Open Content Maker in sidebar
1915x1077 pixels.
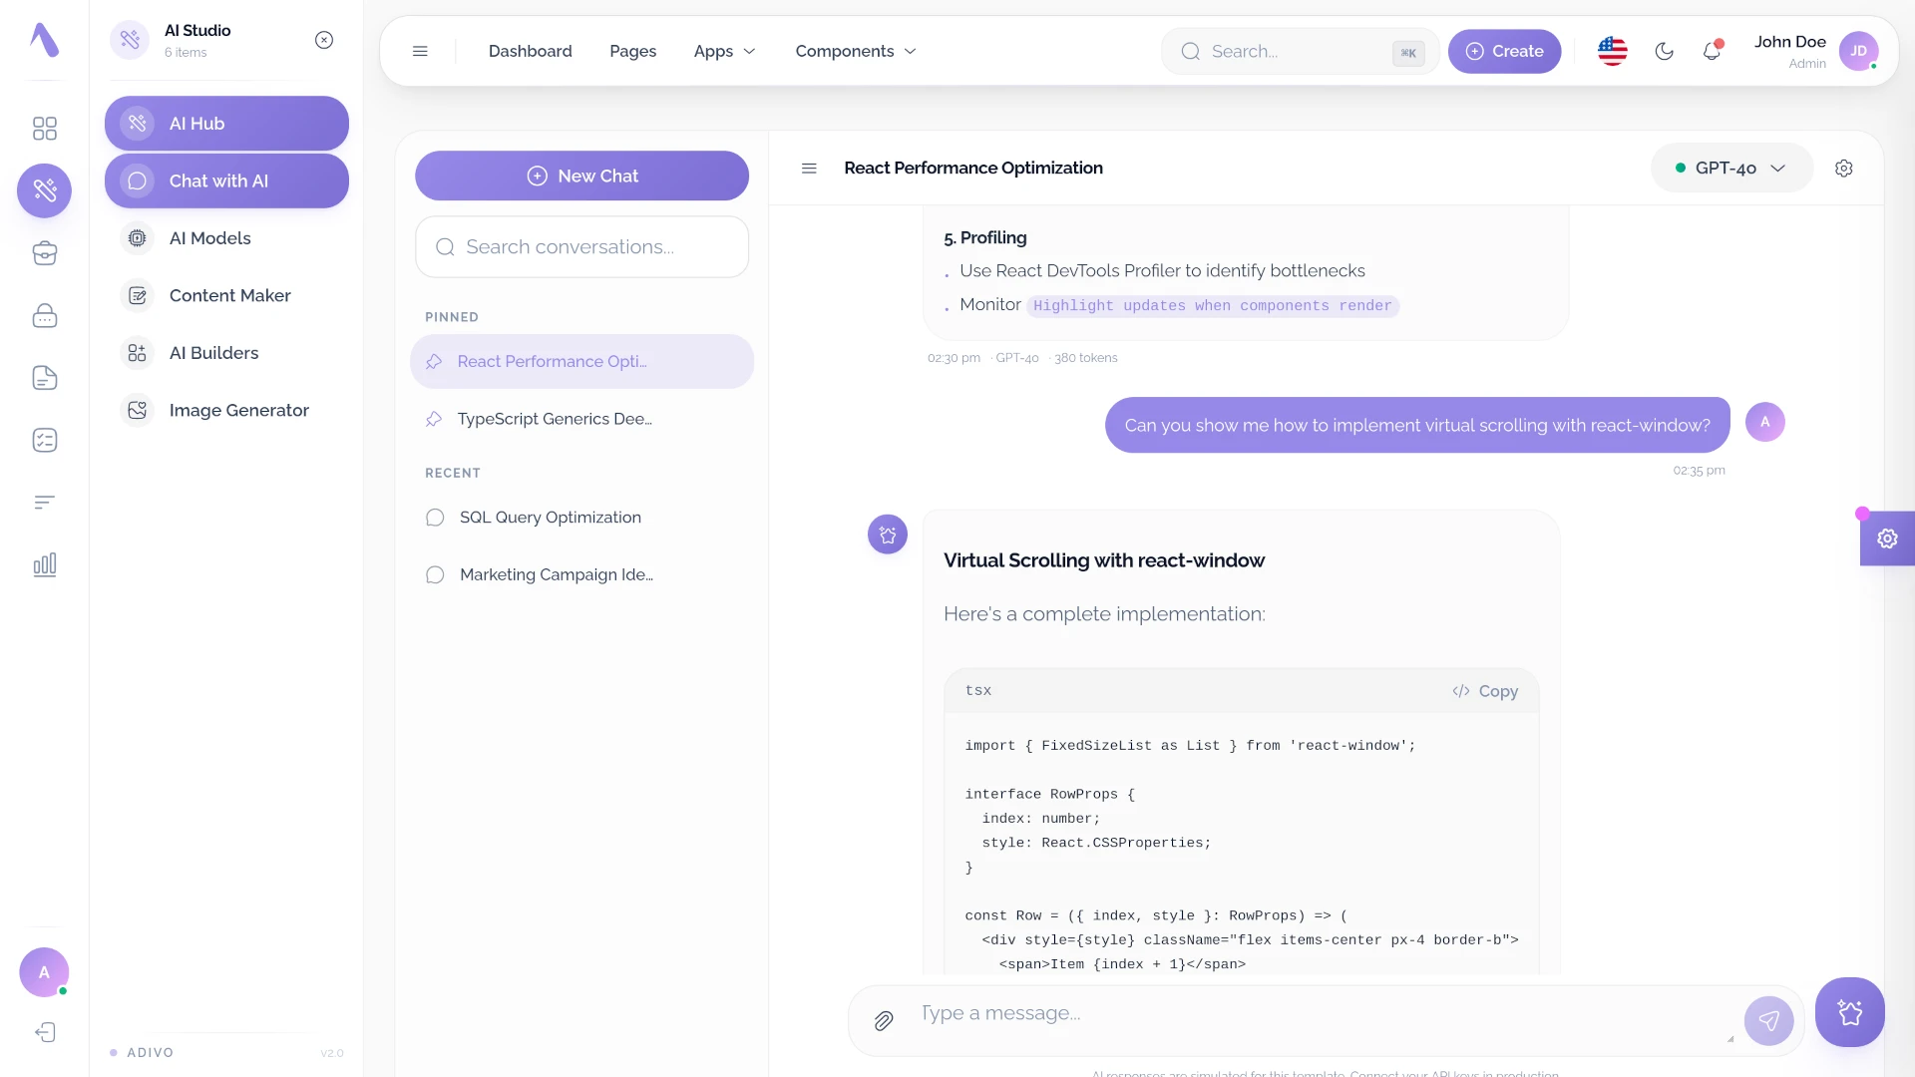[x=226, y=295]
